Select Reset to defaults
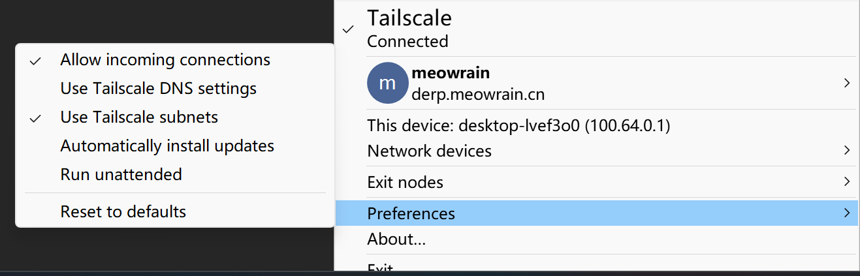This screenshot has width=860, height=276. 123,212
